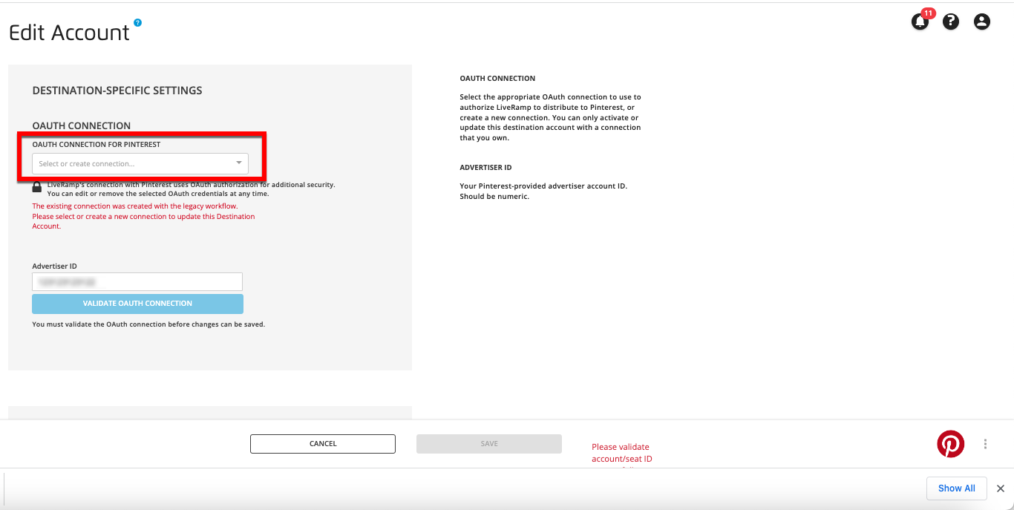This screenshot has width=1014, height=510.
Task: Open the help question mark icon
Action: (x=951, y=22)
